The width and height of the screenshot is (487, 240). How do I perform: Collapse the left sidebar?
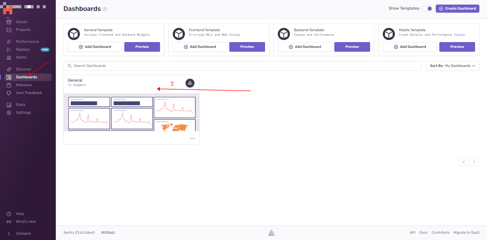(x=23, y=233)
